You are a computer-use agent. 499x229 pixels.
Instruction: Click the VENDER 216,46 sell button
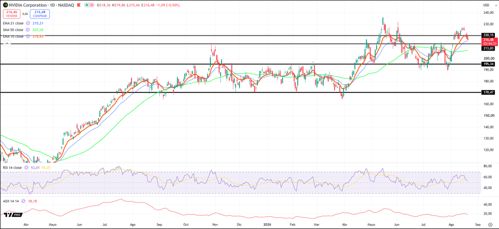click(x=12, y=14)
